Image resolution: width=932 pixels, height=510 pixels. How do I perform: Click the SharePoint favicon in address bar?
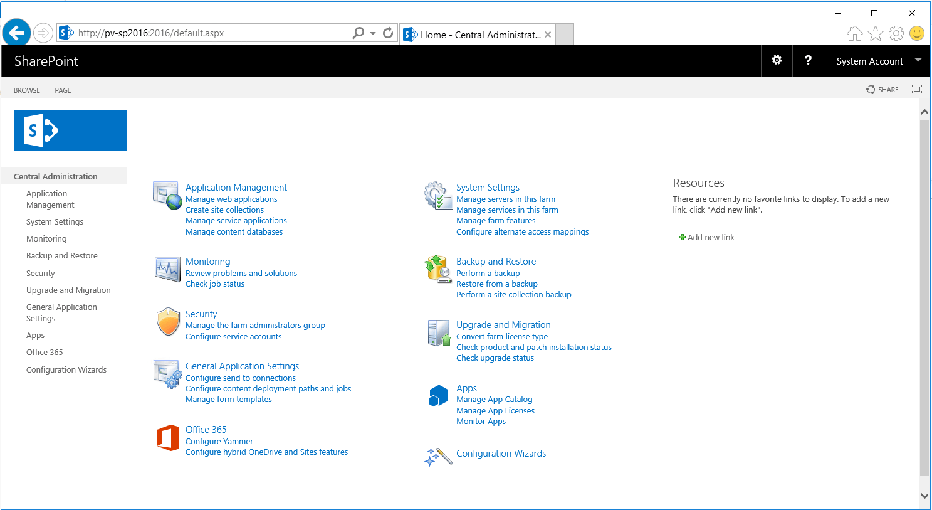(x=66, y=33)
